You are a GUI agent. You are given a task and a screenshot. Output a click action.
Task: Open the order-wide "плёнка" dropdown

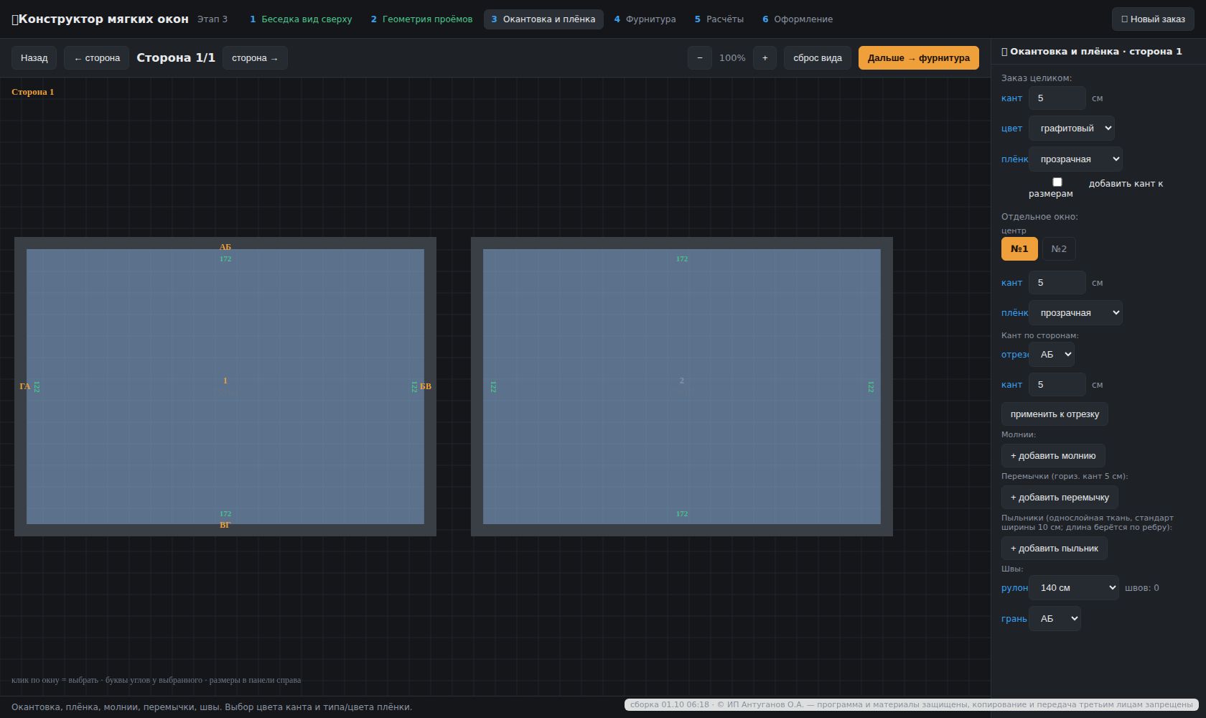coord(1075,159)
